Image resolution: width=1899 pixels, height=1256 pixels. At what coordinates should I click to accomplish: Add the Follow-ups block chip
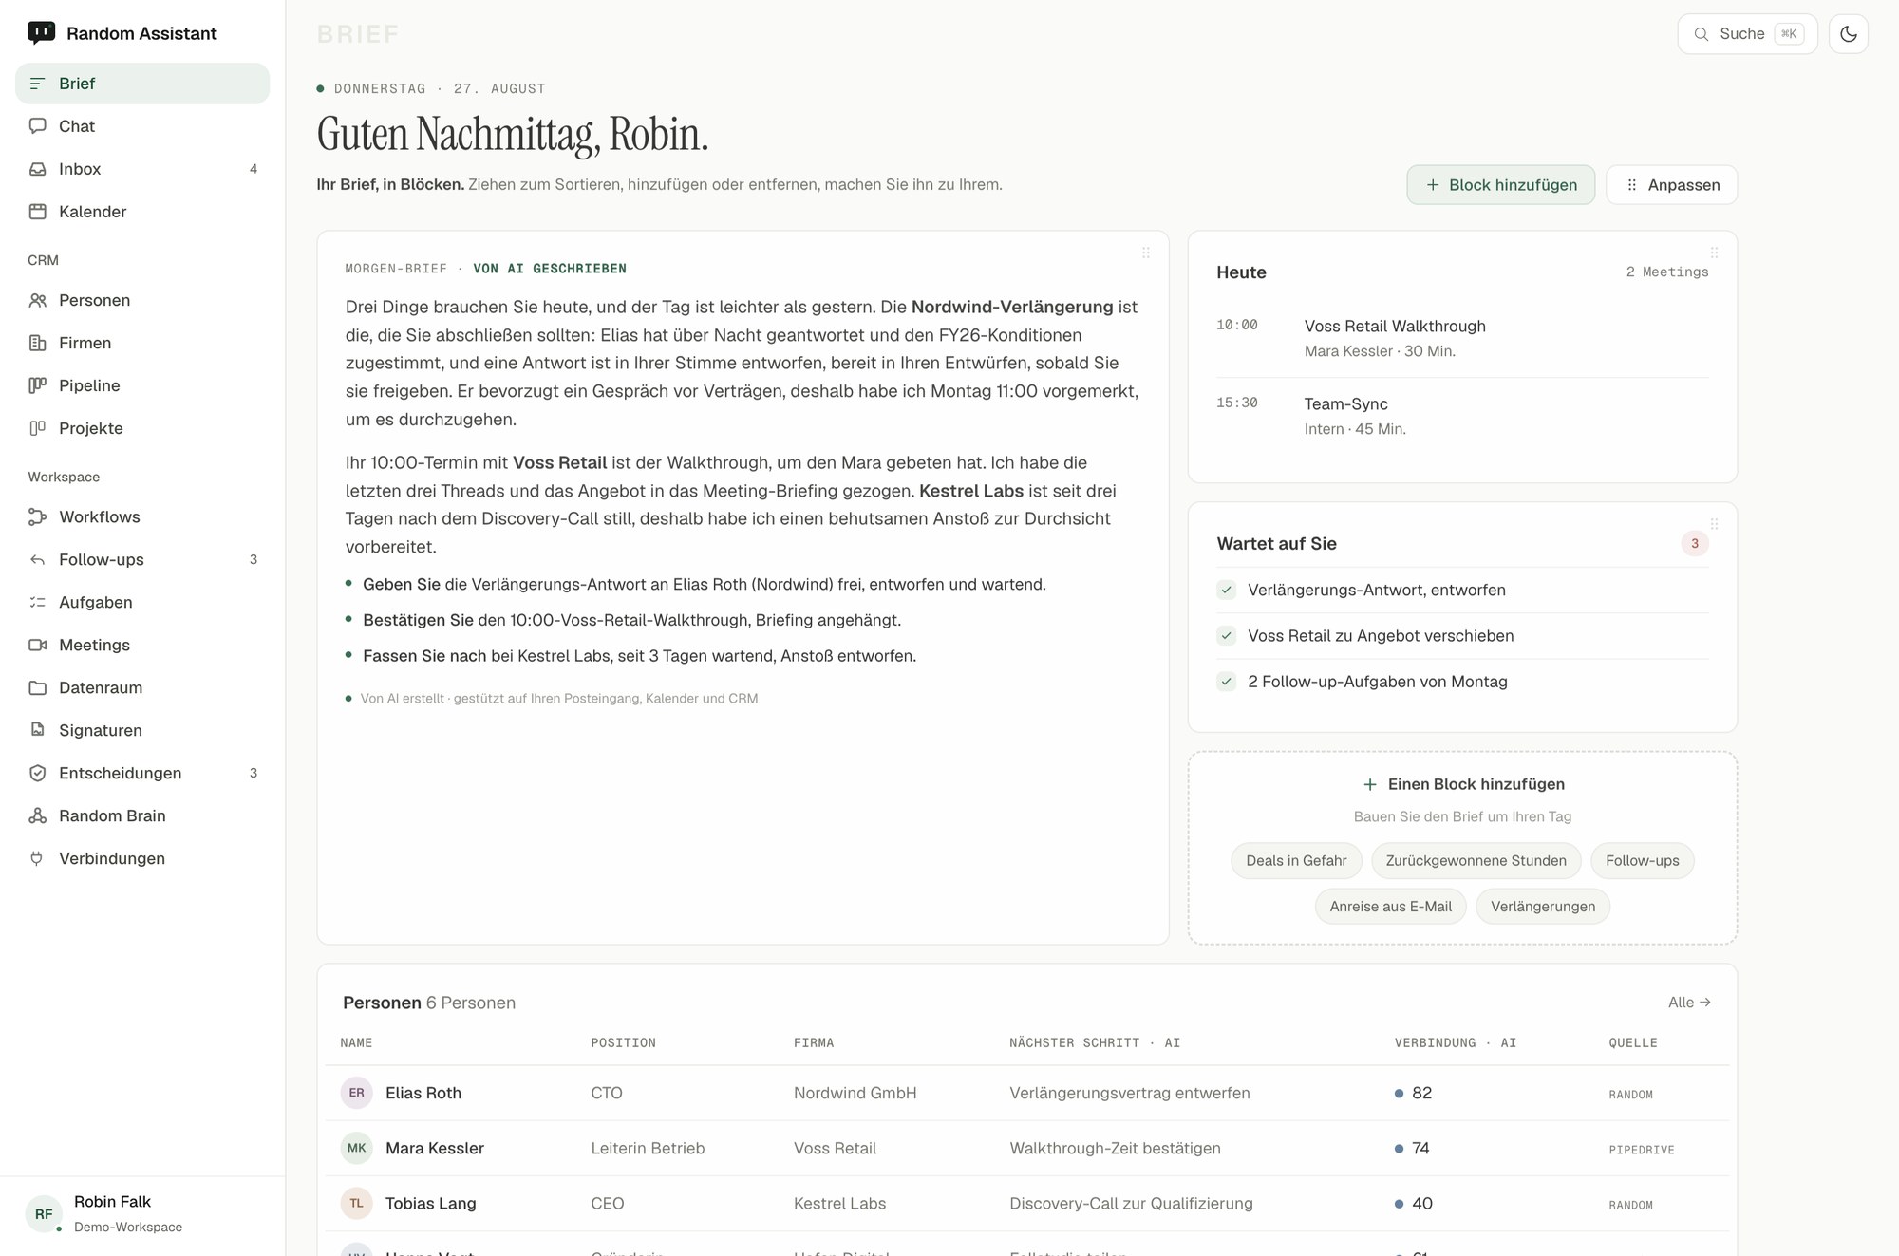1642,861
